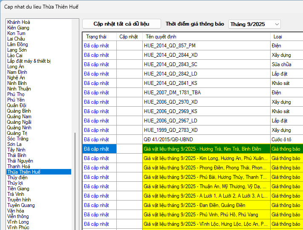Open the 'Tháng 9/2025' dropdown
Viewport: 303px width, 230px height.
(x=254, y=24)
